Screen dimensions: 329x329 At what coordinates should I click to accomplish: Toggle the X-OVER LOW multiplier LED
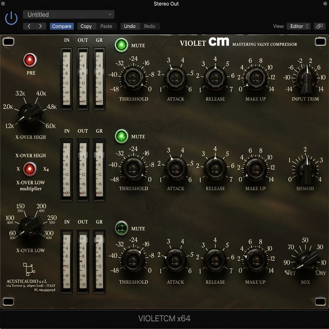[x=30, y=169]
